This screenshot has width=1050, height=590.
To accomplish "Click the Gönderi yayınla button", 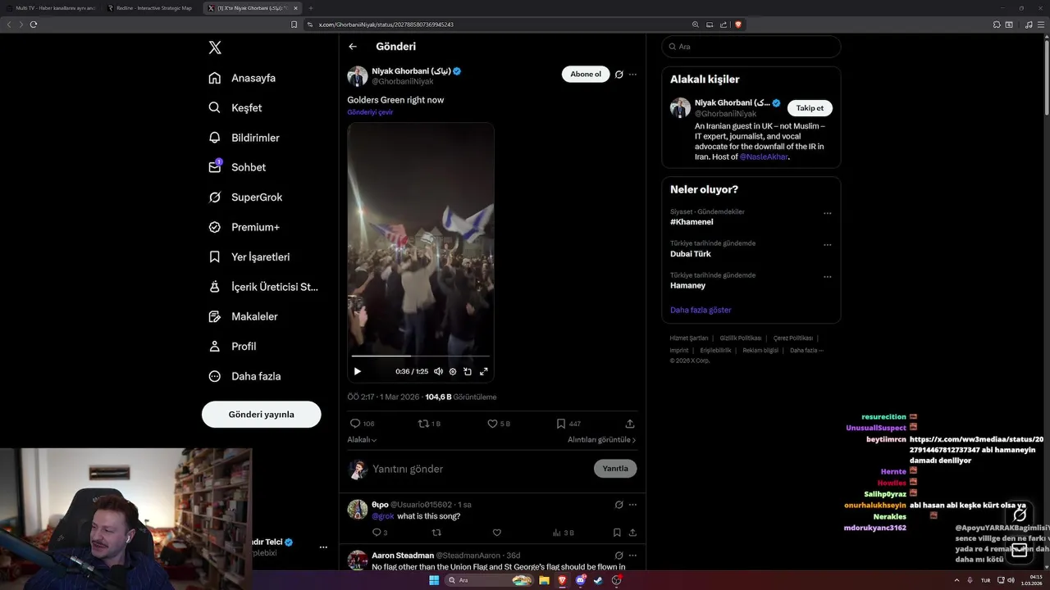I will (261, 414).
